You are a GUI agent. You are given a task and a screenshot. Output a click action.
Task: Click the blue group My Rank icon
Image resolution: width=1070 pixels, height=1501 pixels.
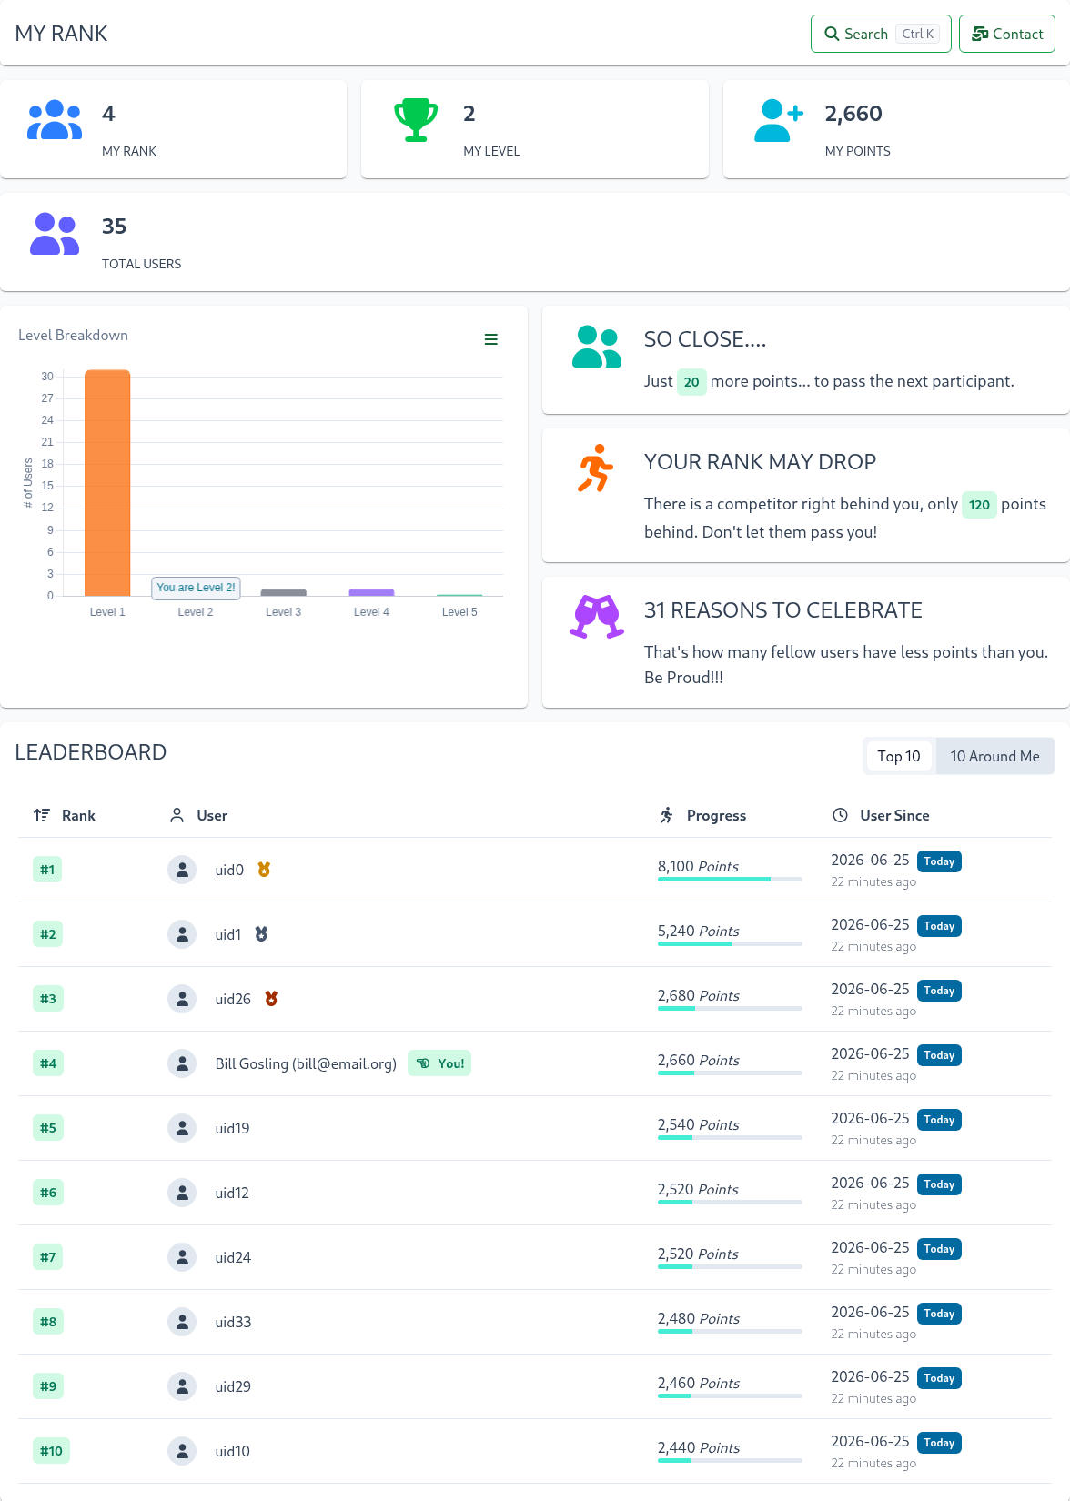55,120
